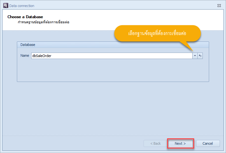Click the disabled < Back button

[x=155, y=143]
